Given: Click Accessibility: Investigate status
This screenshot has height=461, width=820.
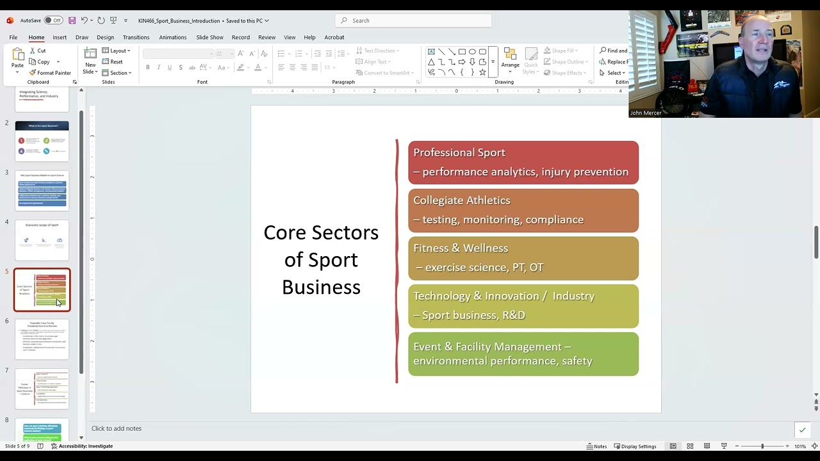Looking at the screenshot, I should [82, 446].
